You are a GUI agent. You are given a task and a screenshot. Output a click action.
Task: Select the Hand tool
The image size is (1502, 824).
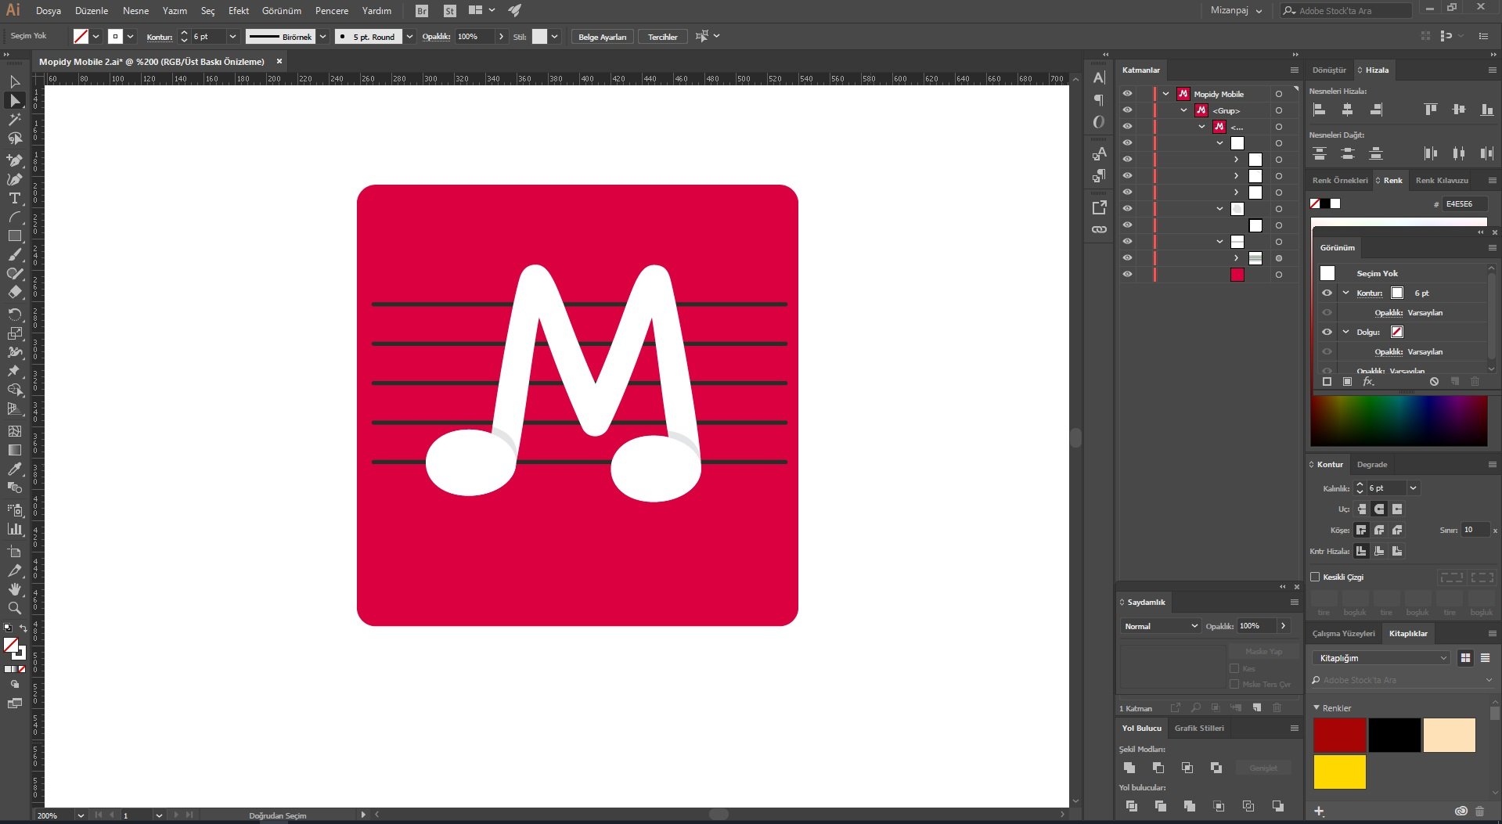coord(15,589)
